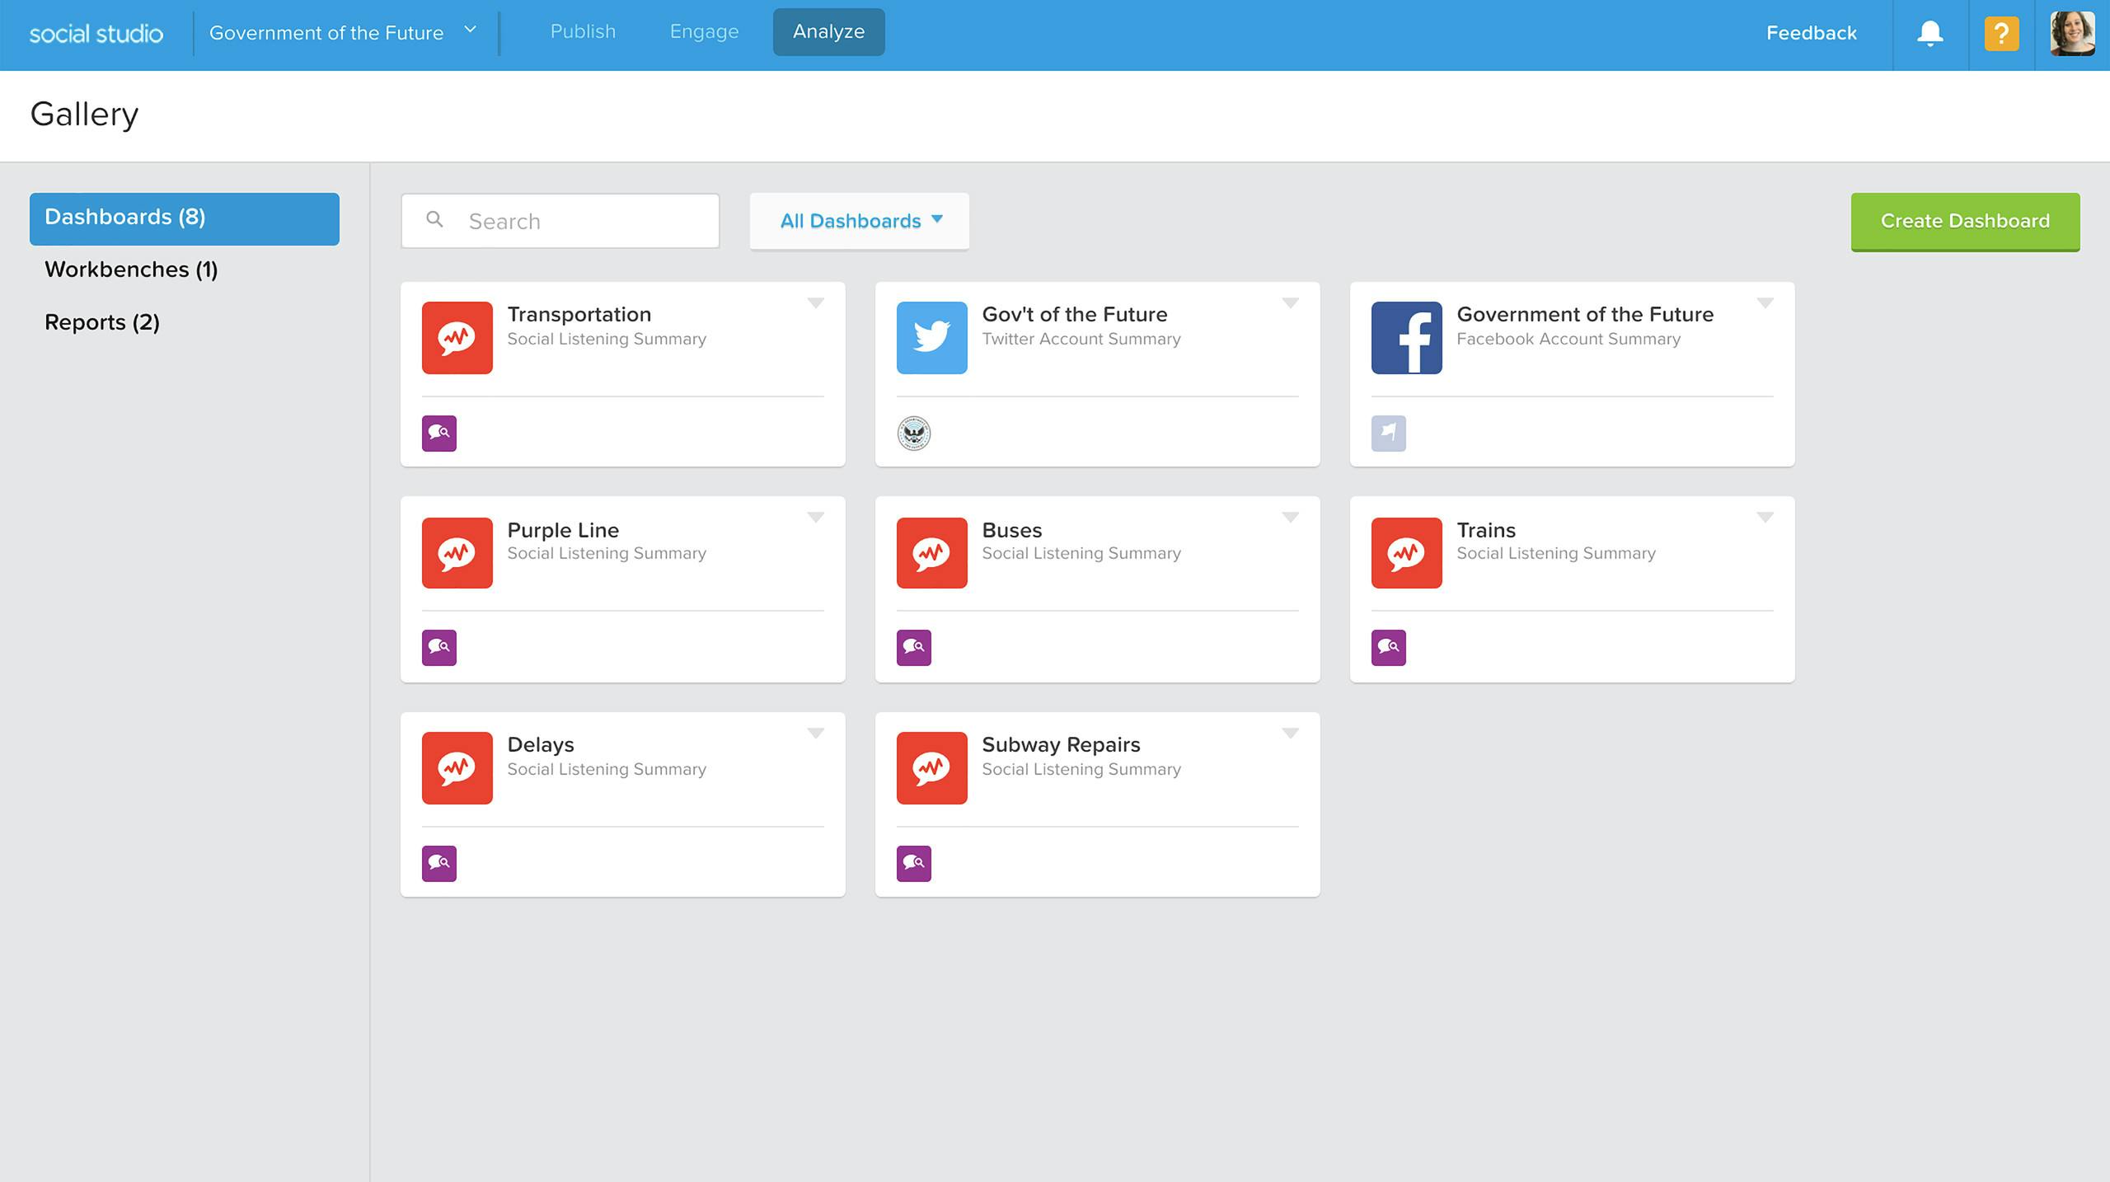Expand Government of the Future Facebook card arrow

tap(1765, 303)
